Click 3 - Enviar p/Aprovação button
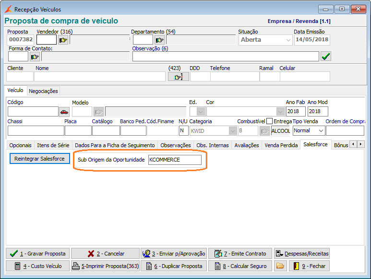Viewport: 371px width, 279px height. [x=174, y=254]
